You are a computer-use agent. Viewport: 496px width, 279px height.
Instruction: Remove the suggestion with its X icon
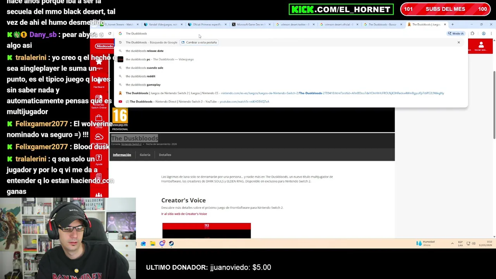(x=458, y=42)
